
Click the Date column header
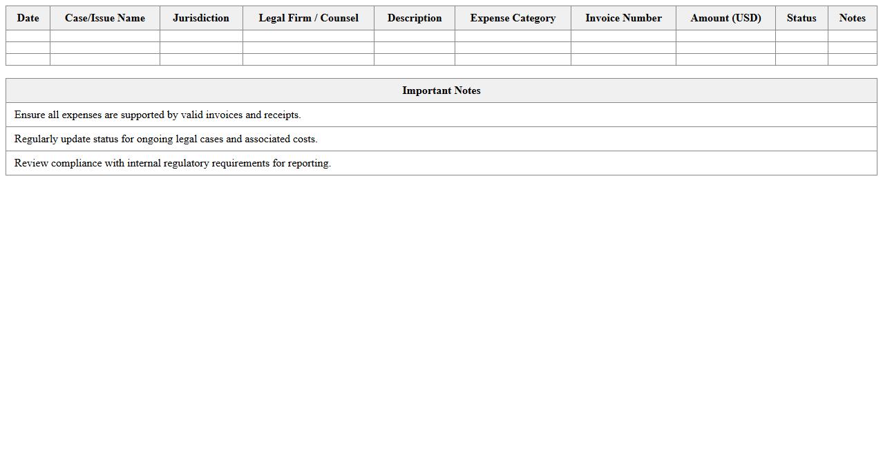28,18
